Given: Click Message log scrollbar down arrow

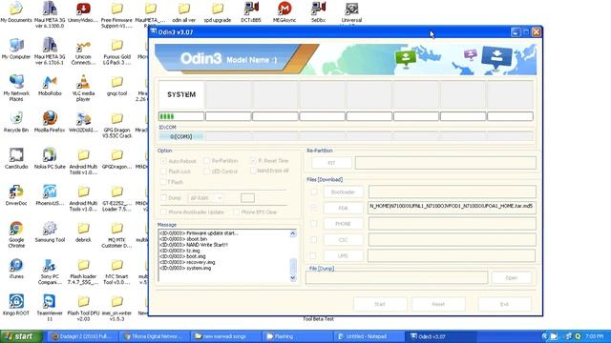Looking at the screenshot, I should (x=293, y=278).
